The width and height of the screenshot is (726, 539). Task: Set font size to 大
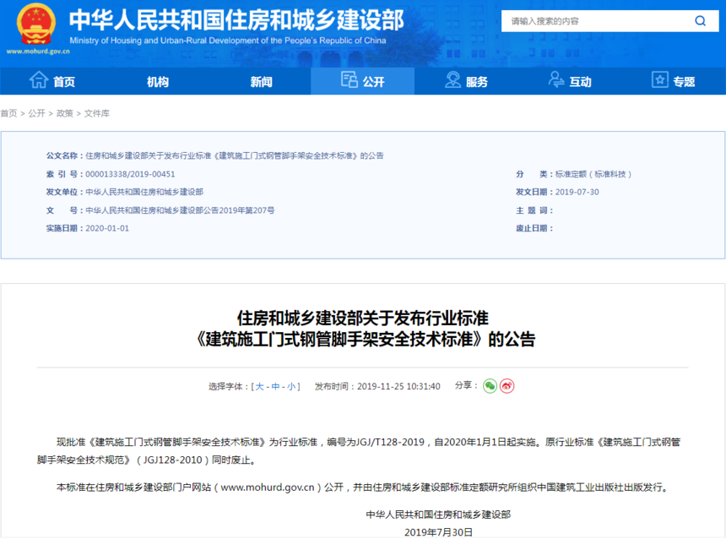pyautogui.click(x=259, y=386)
